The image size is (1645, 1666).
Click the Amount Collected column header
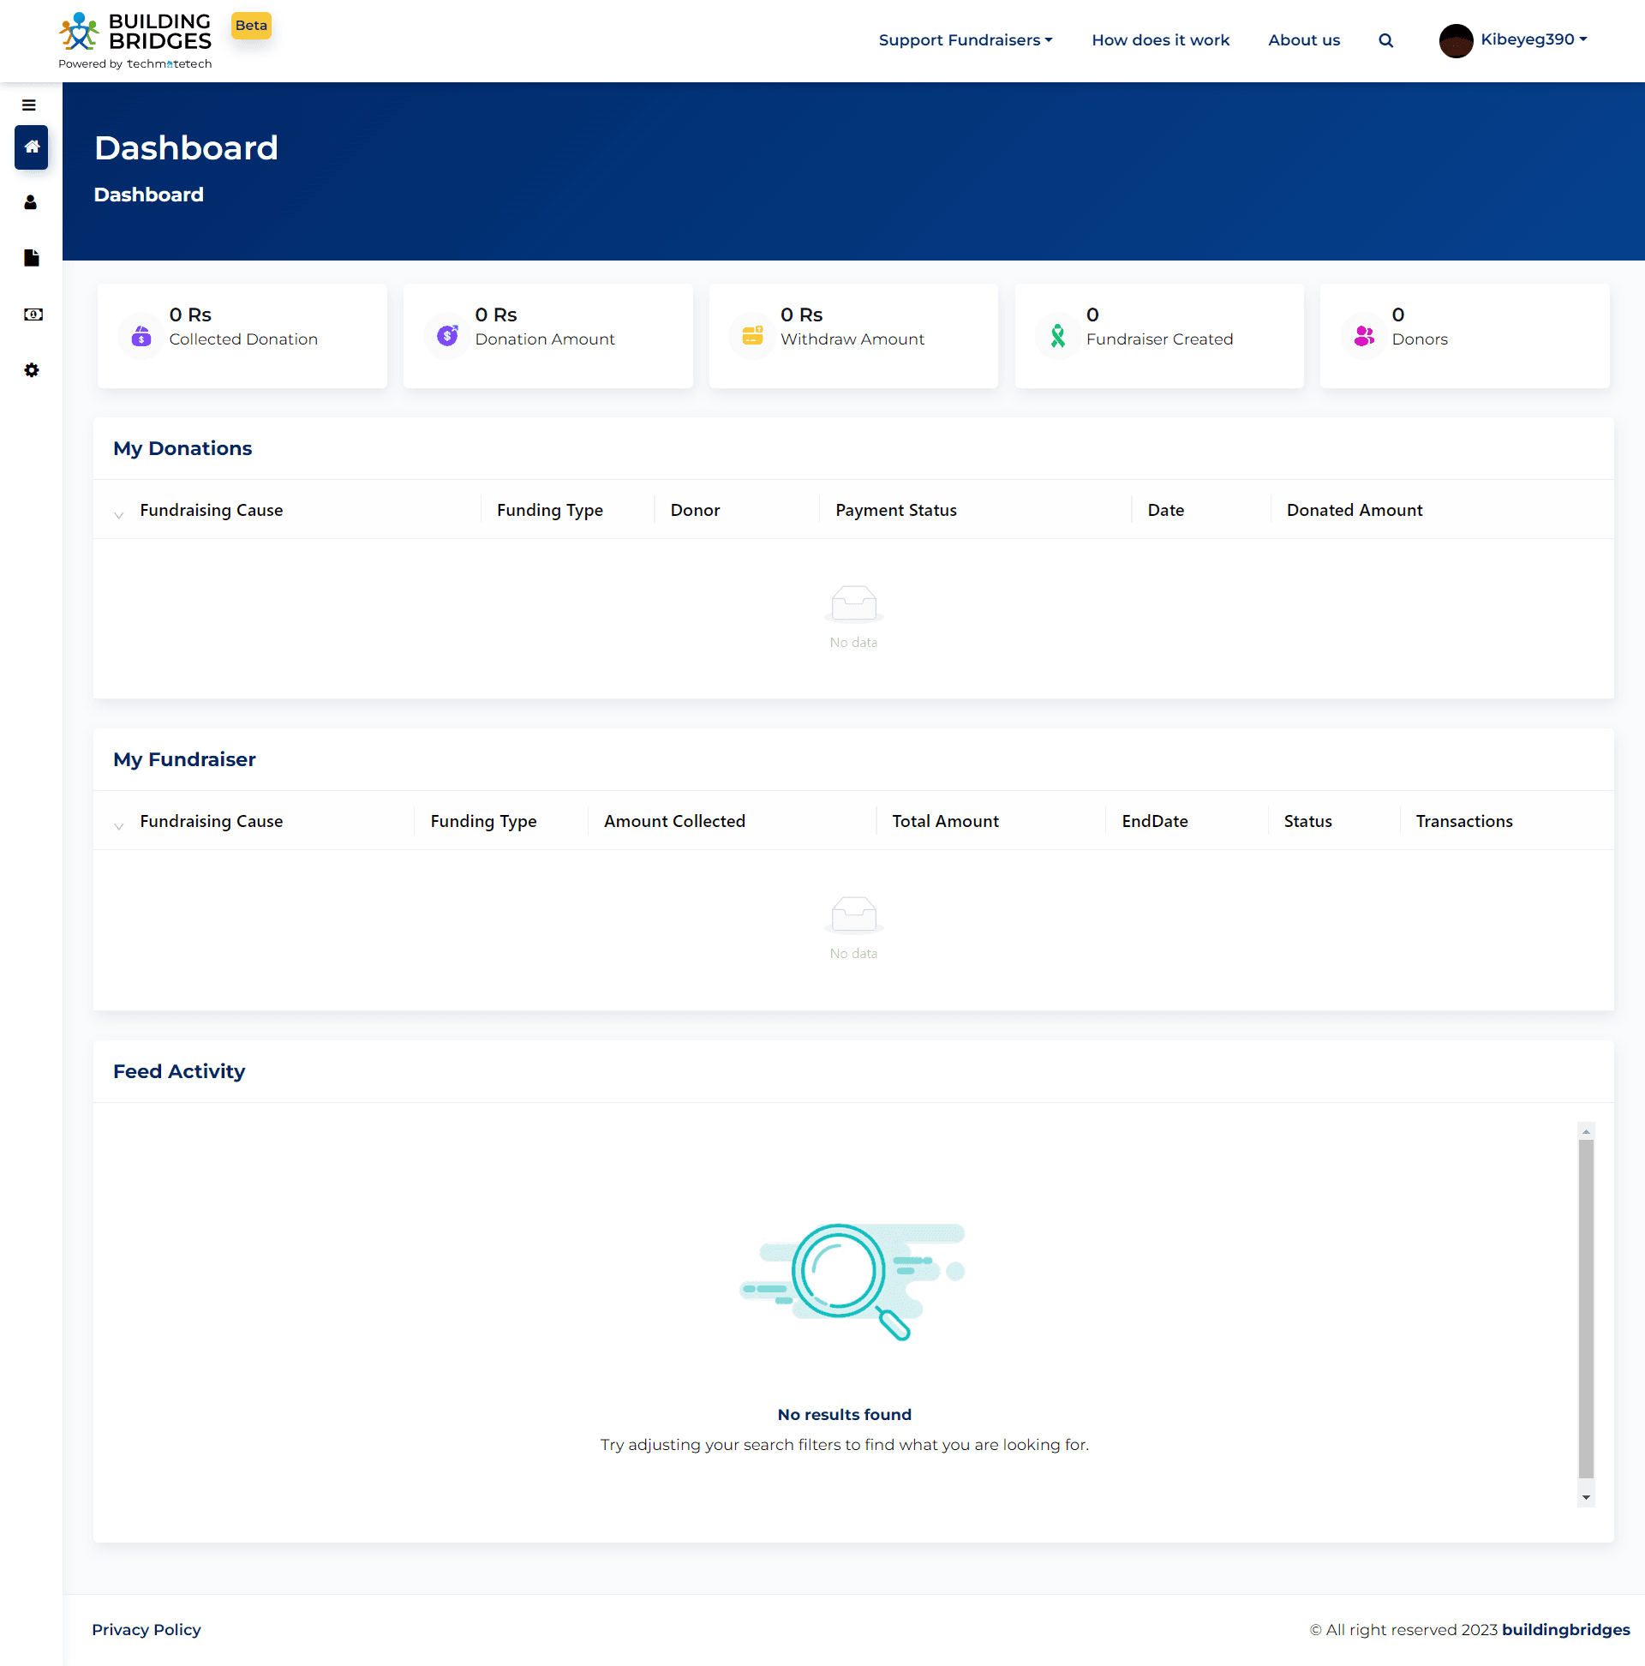[x=674, y=822]
